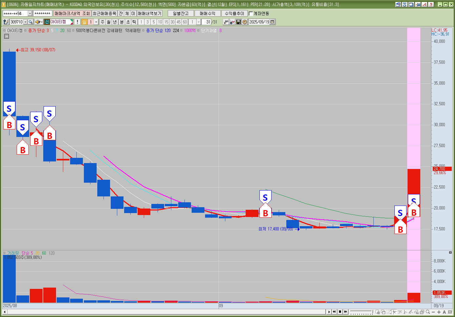The image size is (455, 317).
Task: Click the scroll-left arrow of chart scrollbar
Action: [x=5, y=312]
